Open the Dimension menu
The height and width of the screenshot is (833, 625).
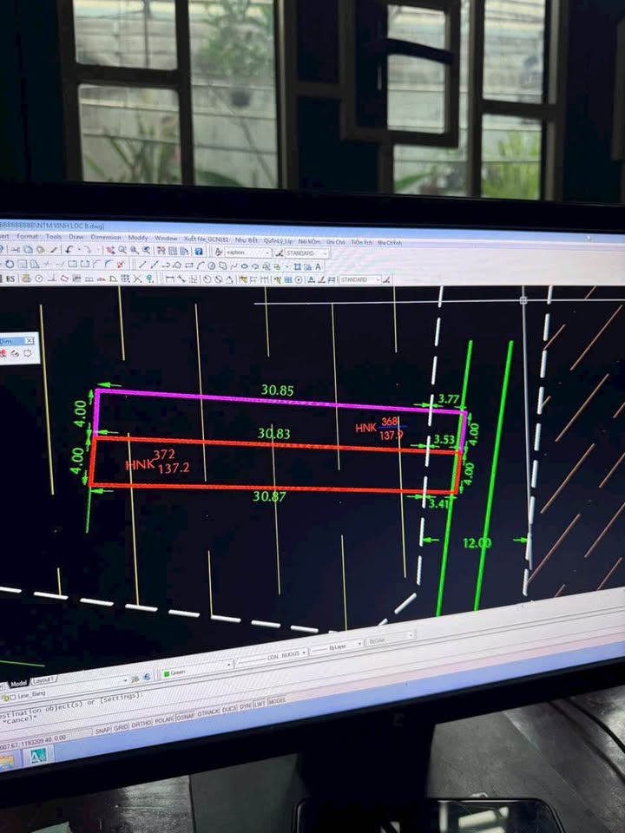click(x=106, y=236)
